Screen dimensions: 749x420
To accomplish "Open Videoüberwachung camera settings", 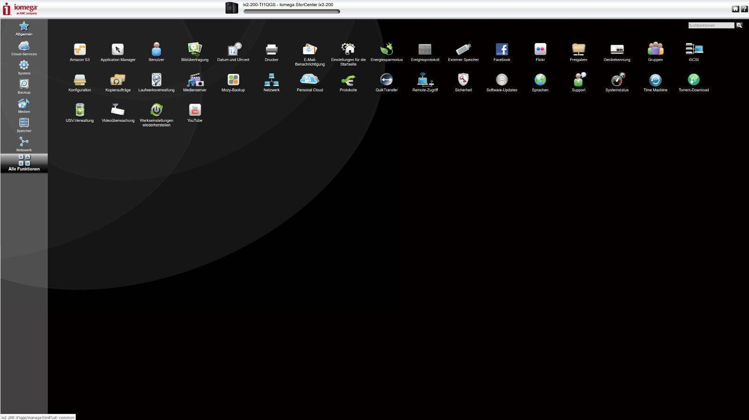I will (x=118, y=111).
